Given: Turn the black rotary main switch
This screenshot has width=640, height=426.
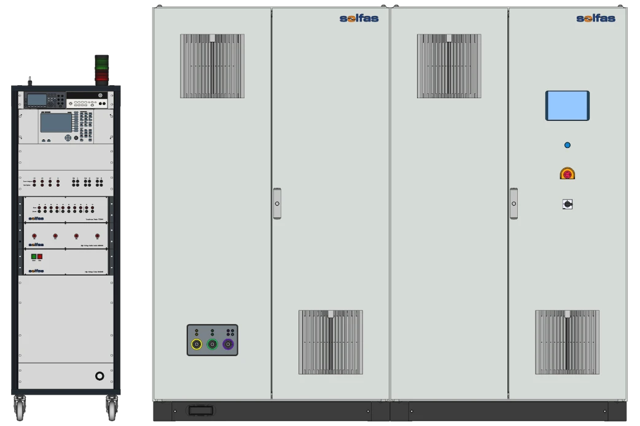Looking at the screenshot, I should (x=568, y=204).
